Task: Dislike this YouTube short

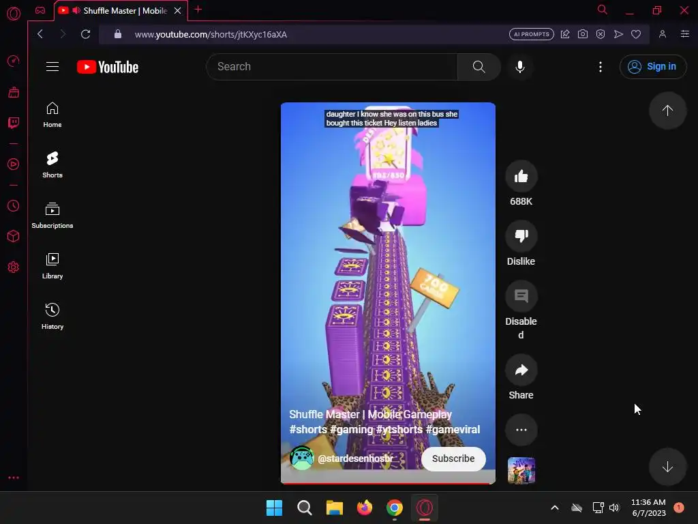Action: (521, 235)
